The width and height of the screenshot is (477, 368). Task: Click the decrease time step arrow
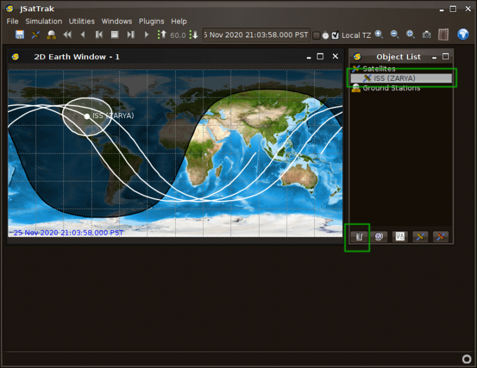tap(194, 35)
